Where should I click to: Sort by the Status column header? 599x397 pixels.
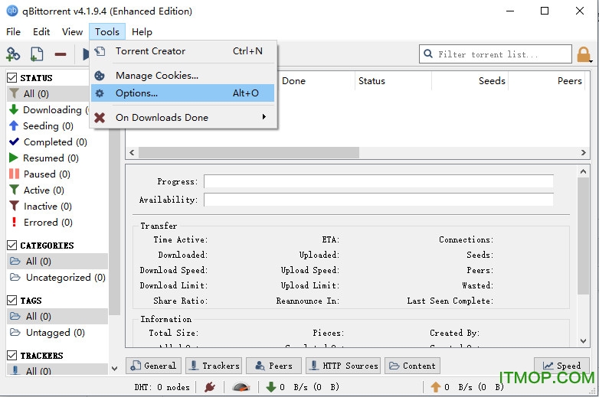click(393, 81)
